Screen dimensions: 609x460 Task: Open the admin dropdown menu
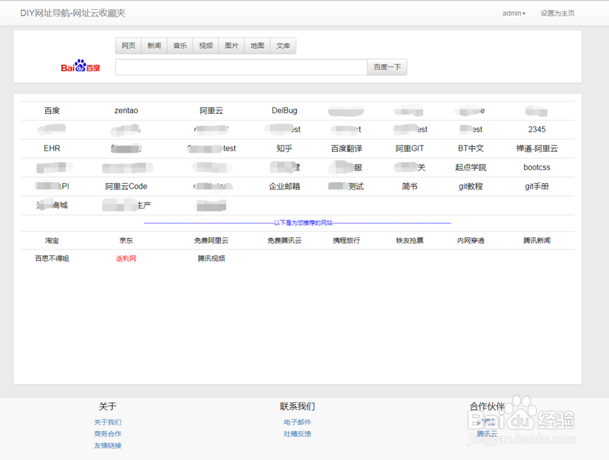click(x=514, y=13)
